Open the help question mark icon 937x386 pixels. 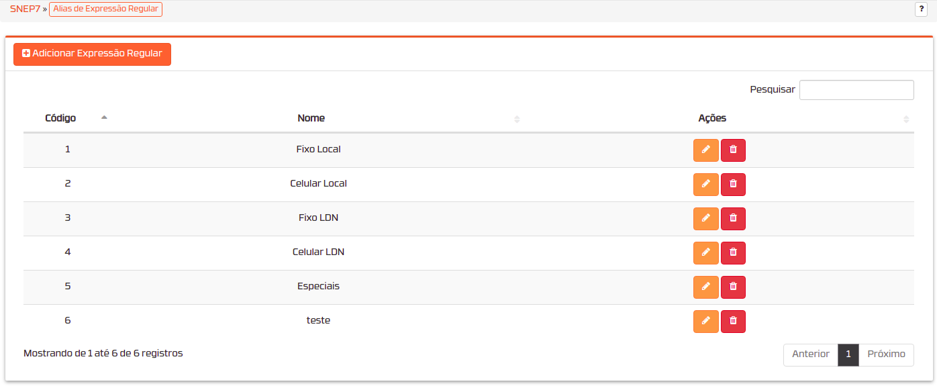click(x=921, y=9)
